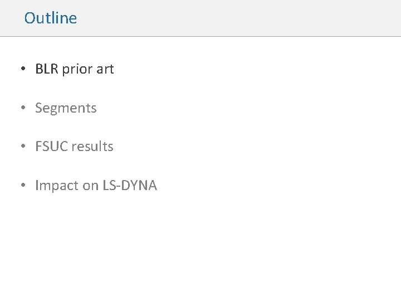Click the word "BLR" in first bullet
Screen dimensions: 401x301
click(47, 69)
